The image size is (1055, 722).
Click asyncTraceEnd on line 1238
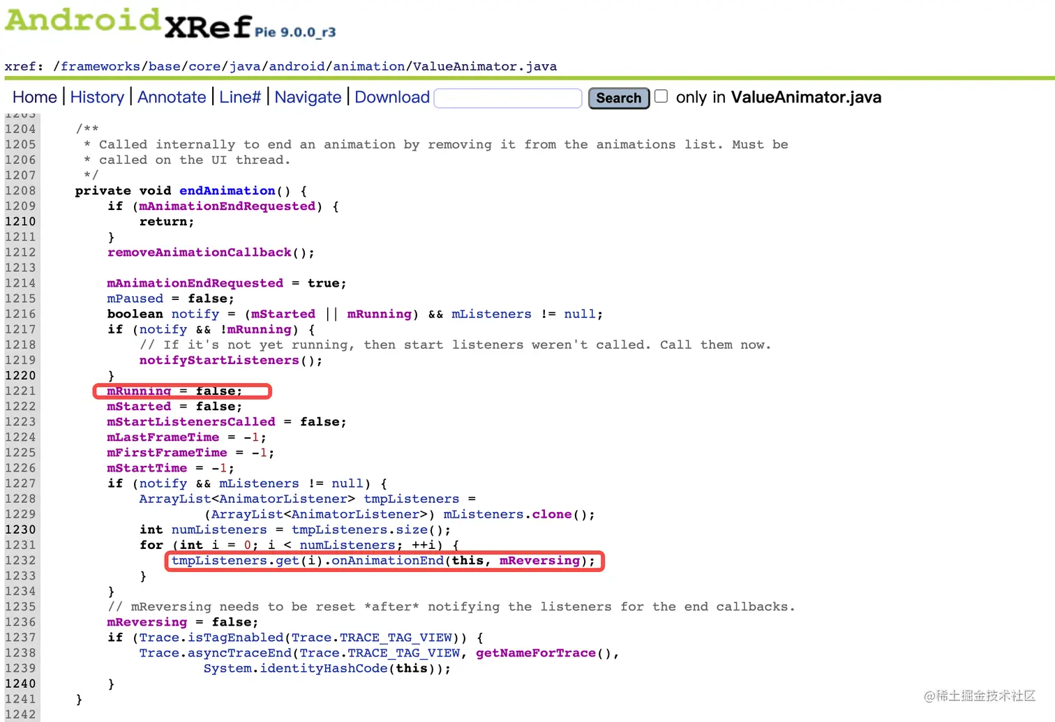(239, 652)
